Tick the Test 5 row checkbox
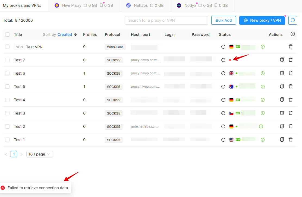This screenshot has width=302, height=197. click(x=7, y=86)
